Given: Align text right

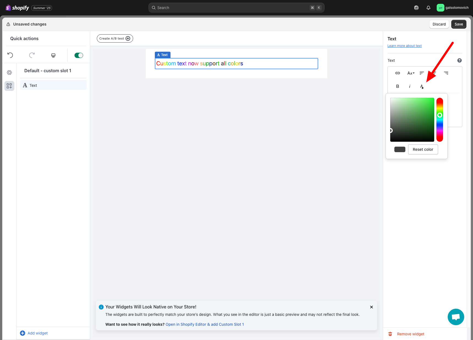Looking at the screenshot, I should pos(446,73).
